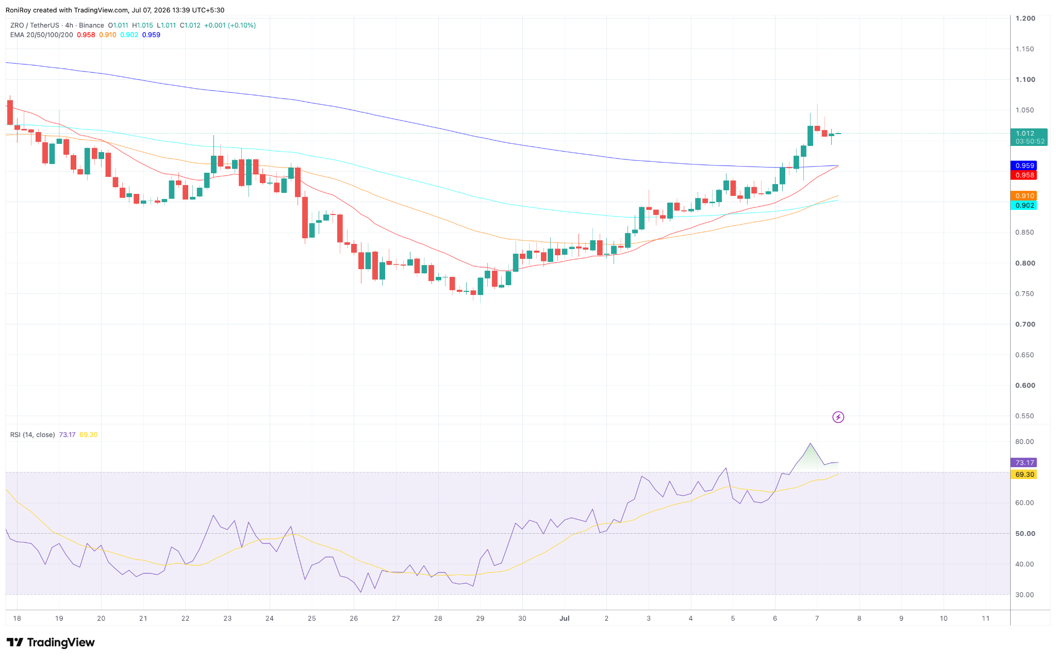The height and width of the screenshot is (659, 1056).
Task: Click the cyan EMA 100 label 0.902 on axis
Action: [1025, 206]
